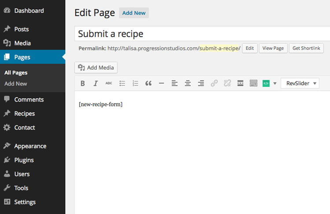Click View Page button
The width and height of the screenshot is (330, 214).
(x=273, y=48)
